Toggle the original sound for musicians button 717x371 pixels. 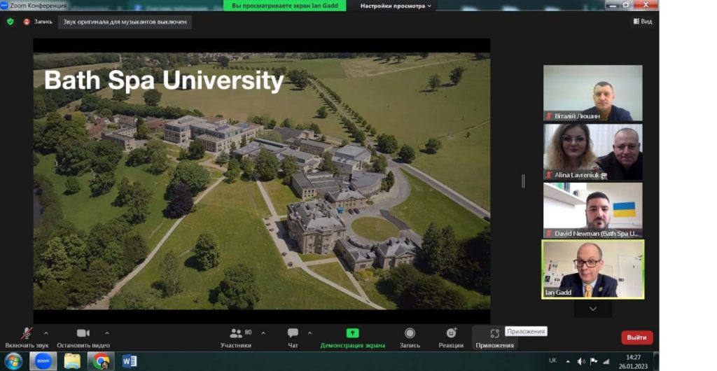(x=125, y=22)
